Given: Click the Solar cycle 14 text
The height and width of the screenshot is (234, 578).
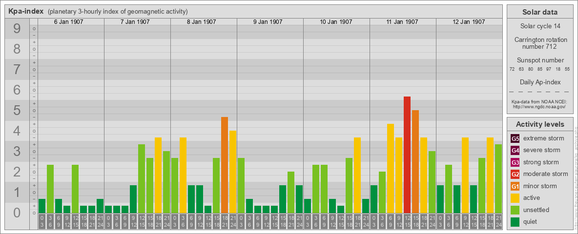Looking at the screenshot, I should tap(540, 26).
